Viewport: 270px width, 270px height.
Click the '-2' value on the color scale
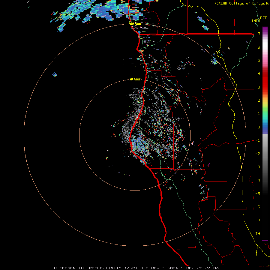pyautogui.click(x=258, y=154)
